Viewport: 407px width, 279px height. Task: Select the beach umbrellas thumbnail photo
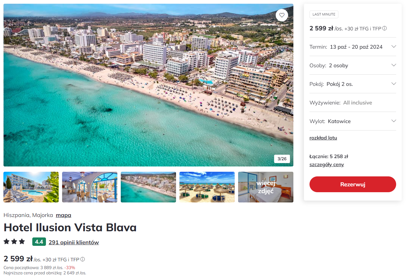[x=207, y=187]
